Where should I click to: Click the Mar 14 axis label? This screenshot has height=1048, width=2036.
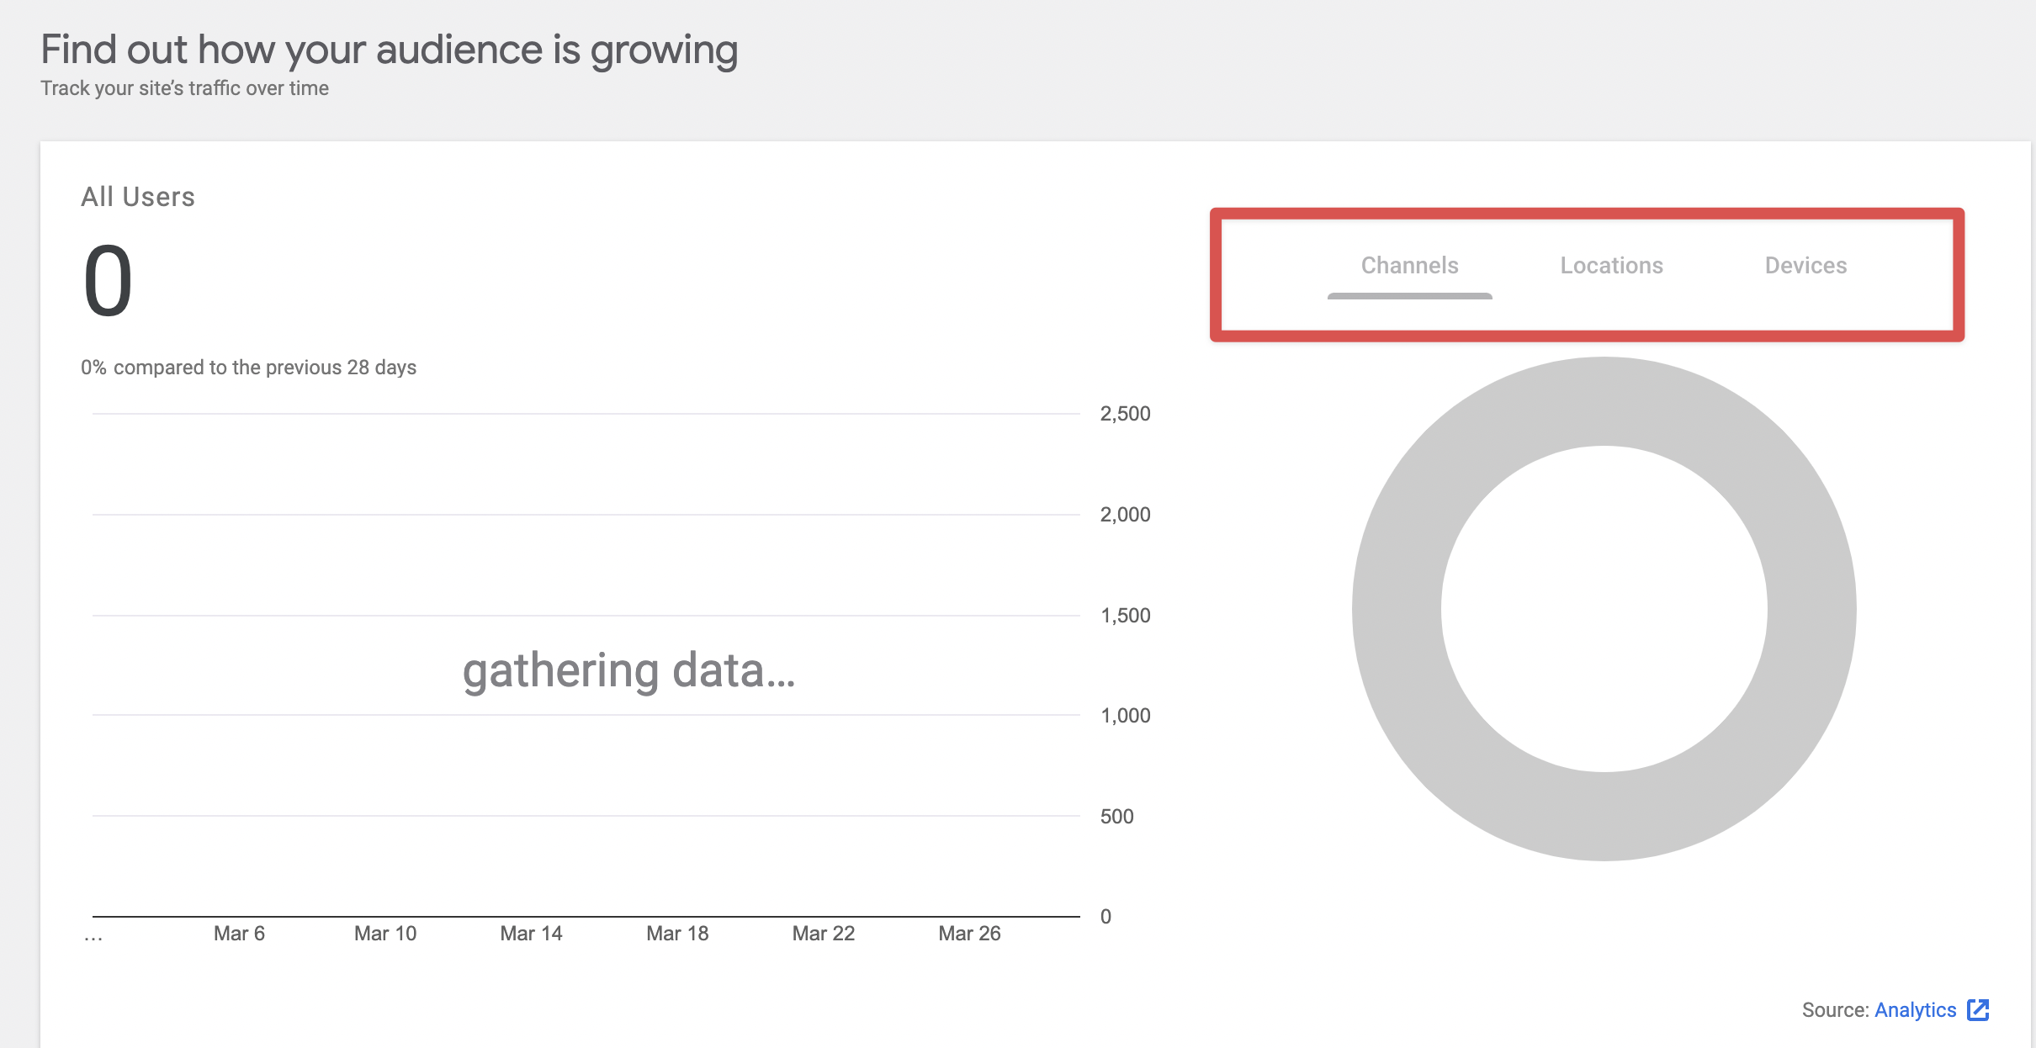click(x=531, y=934)
